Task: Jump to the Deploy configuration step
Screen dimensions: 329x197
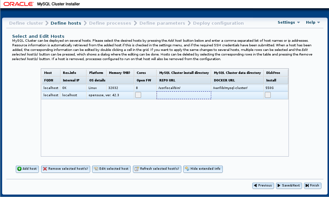Action: click(x=218, y=23)
